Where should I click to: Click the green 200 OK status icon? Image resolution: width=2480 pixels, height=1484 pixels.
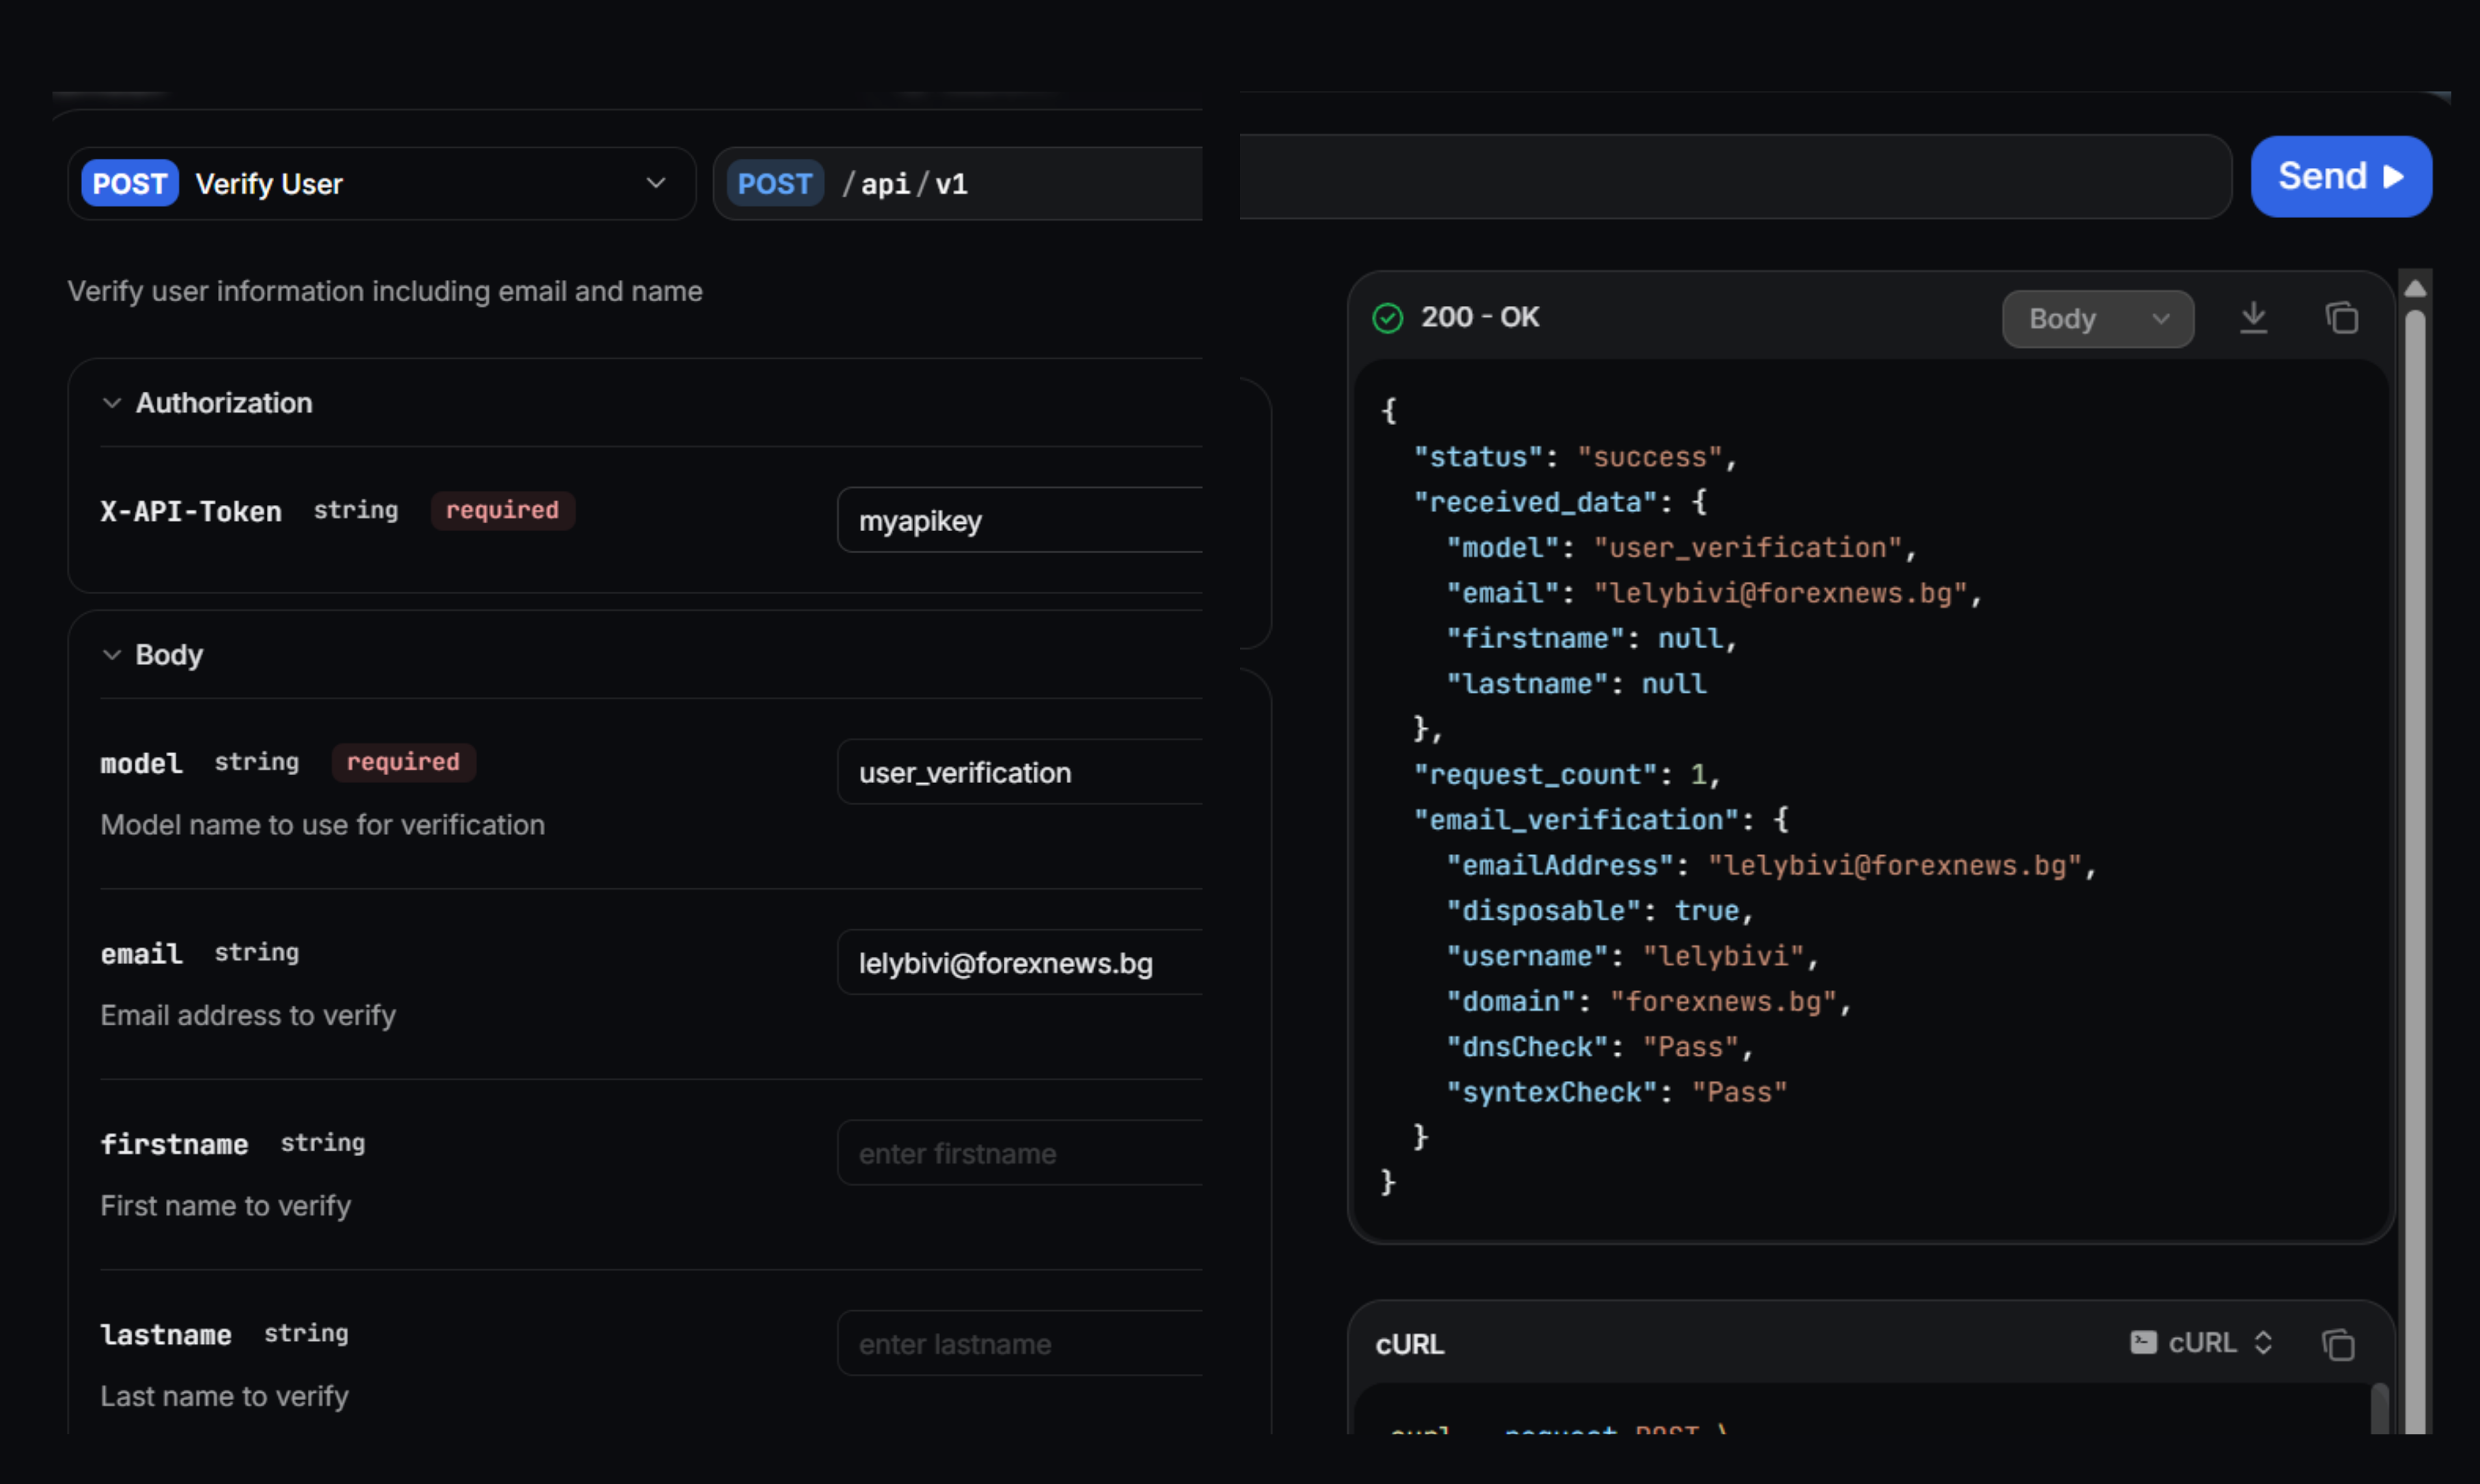[x=1387, y=318]
